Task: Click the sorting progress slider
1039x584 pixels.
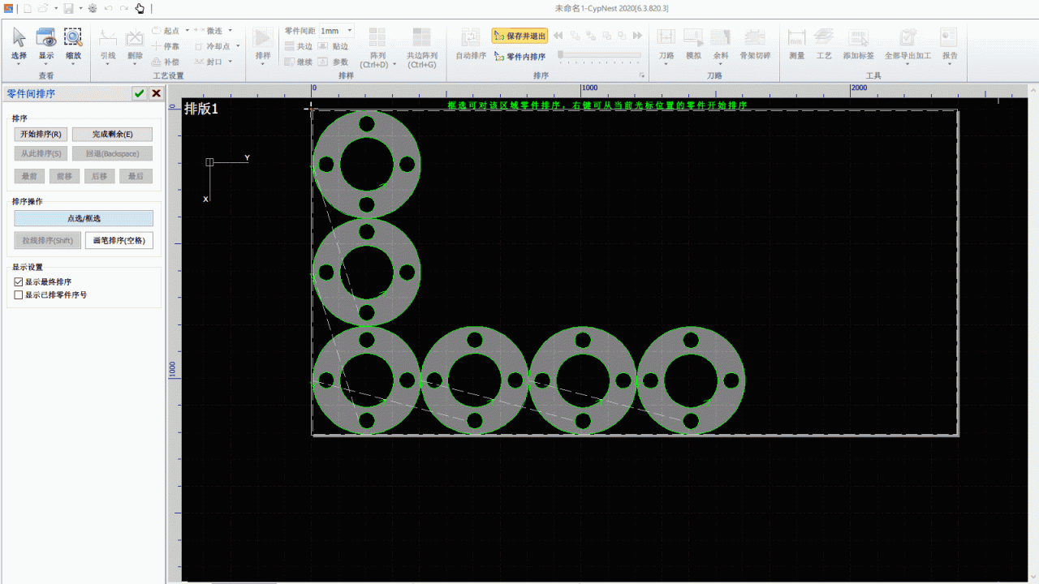Action: [x=599, y=55]
